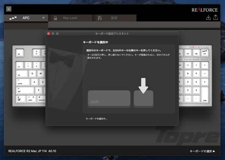This screenshot has width=225, height=160.
Task: Click the キーボードを識別中... status text at the dialog bottom
Action: [96, 119]
